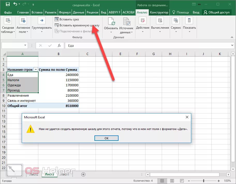Select row 12 header
Viewport: 236px width, 184px height.
tap(4, 116)
